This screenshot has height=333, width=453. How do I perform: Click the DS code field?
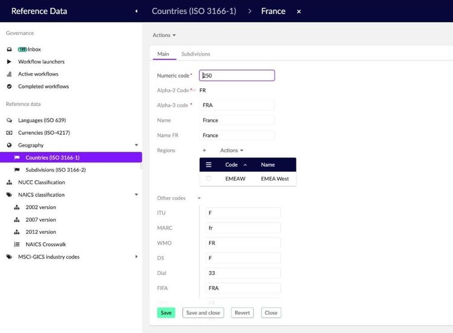coord(243,258)
